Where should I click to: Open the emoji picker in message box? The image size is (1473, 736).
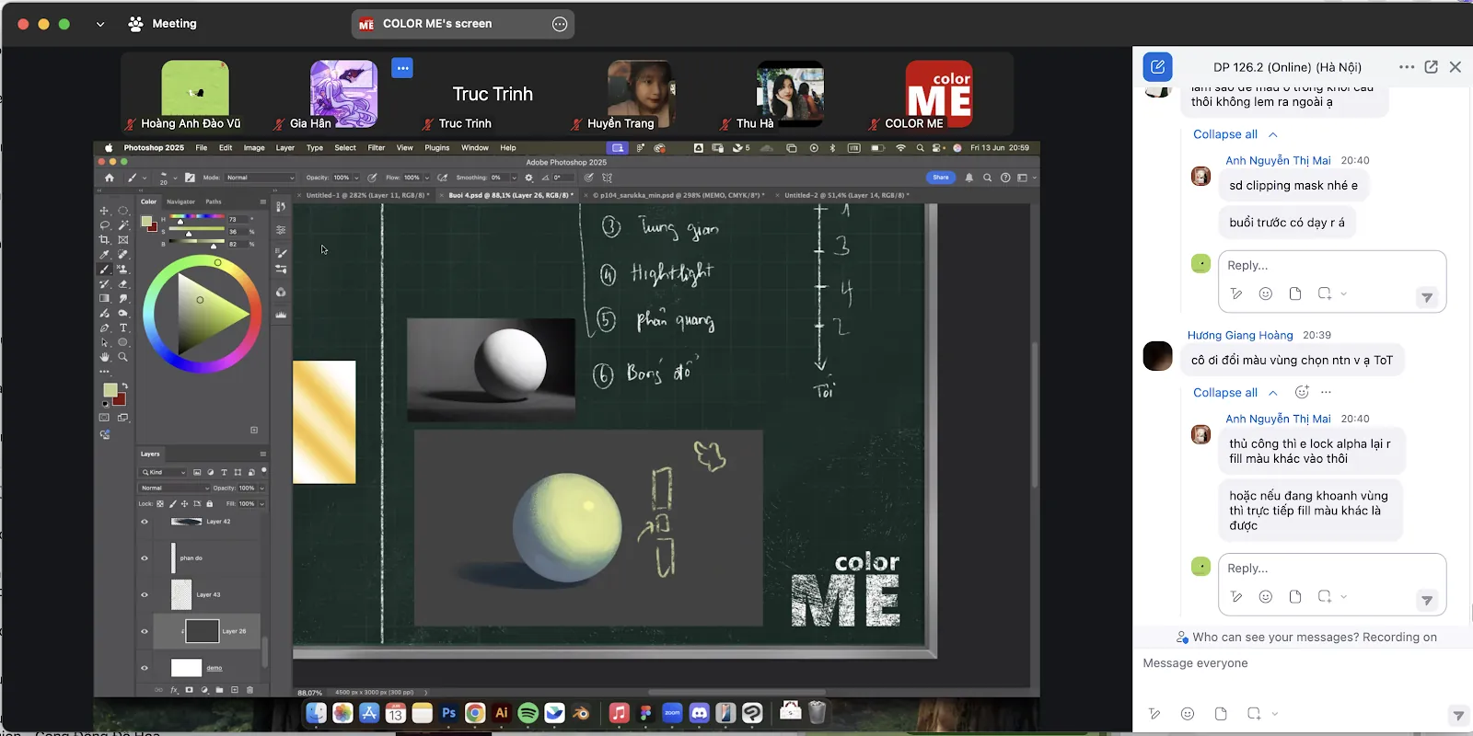(x=1188, y=714)
